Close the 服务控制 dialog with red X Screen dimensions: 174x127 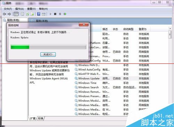[84, 24]
